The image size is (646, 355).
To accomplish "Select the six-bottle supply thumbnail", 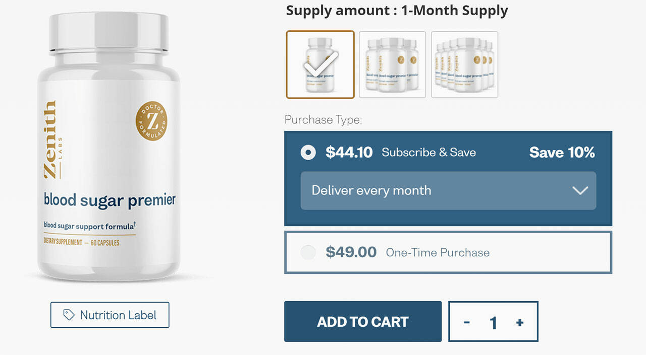I will pyautogui.click(x=464, y=64).
